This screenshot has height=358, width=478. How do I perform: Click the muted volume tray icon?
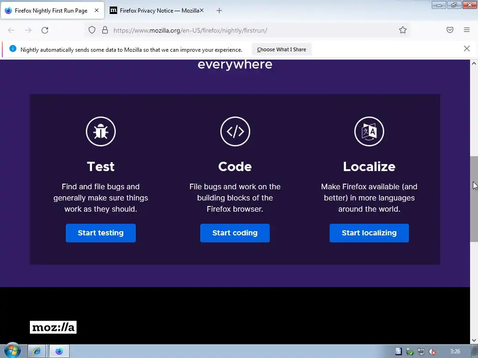432,352
